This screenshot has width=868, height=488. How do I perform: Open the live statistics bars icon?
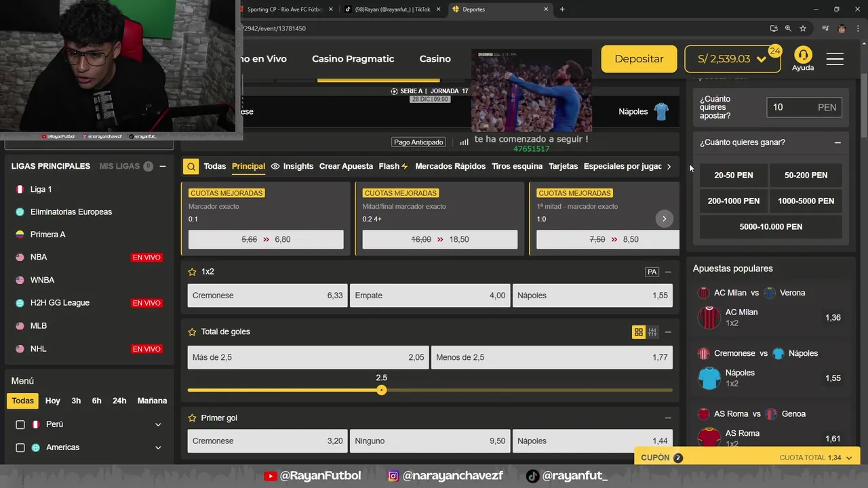(465, 142)
